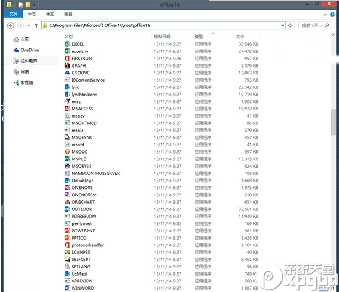The width and height of the screenshot is (339, 292).
Task: Open the quick access toolbar dropdown
Action: coord(34,5)
